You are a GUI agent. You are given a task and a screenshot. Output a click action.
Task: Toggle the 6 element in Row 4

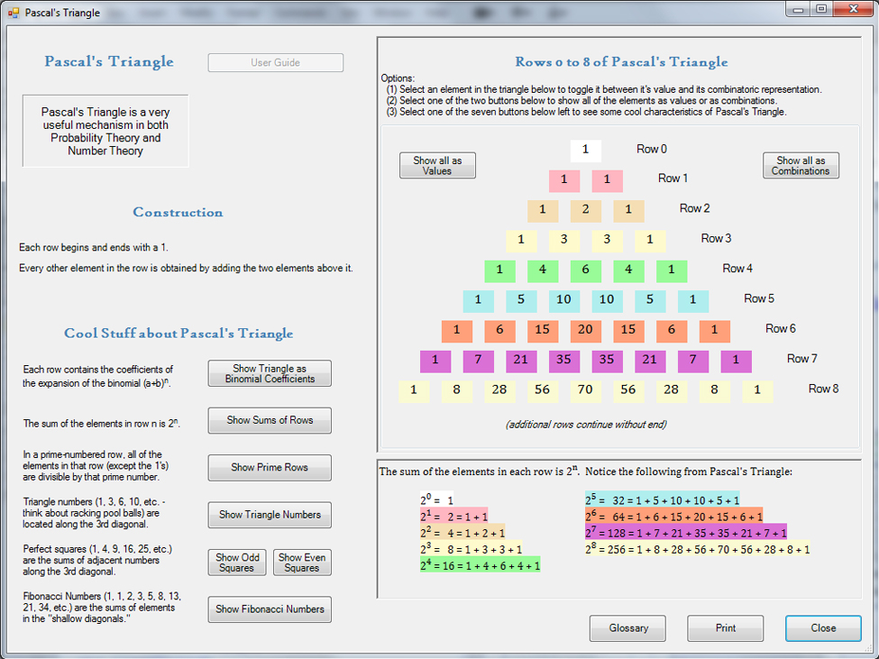[x=585, y=270]
